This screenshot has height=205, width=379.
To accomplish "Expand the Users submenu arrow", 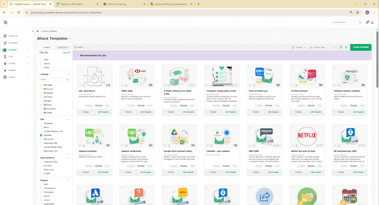I will click(28, 57).
